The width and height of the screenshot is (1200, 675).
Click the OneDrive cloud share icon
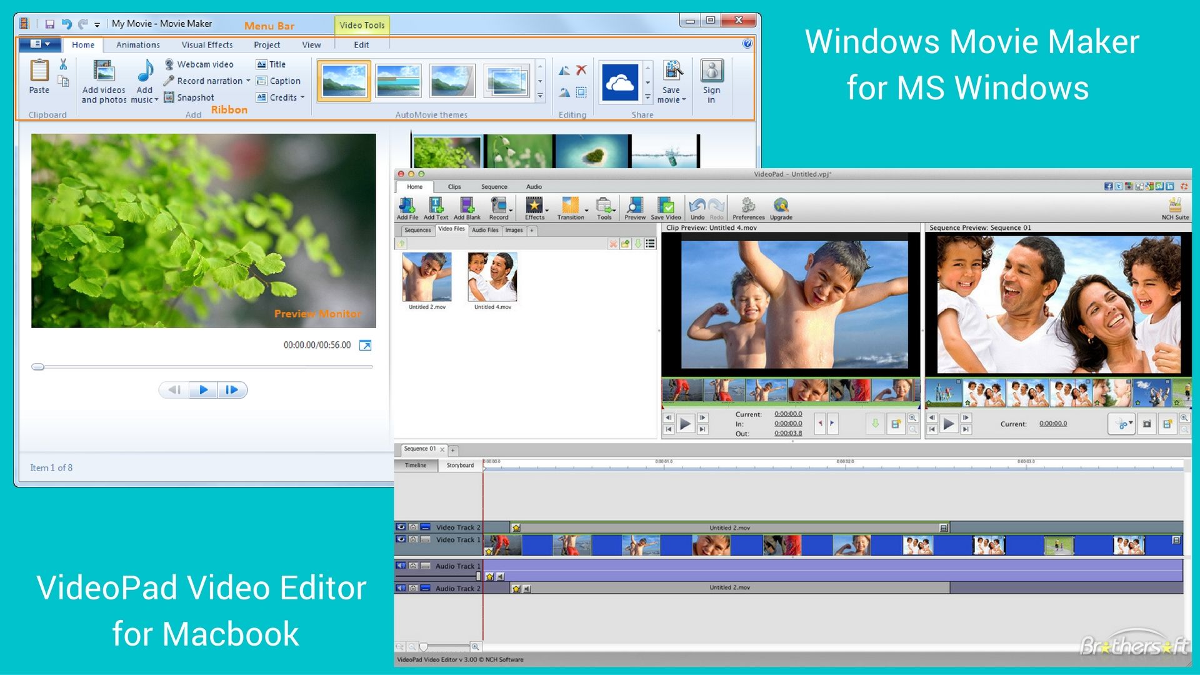click(620, 82)
